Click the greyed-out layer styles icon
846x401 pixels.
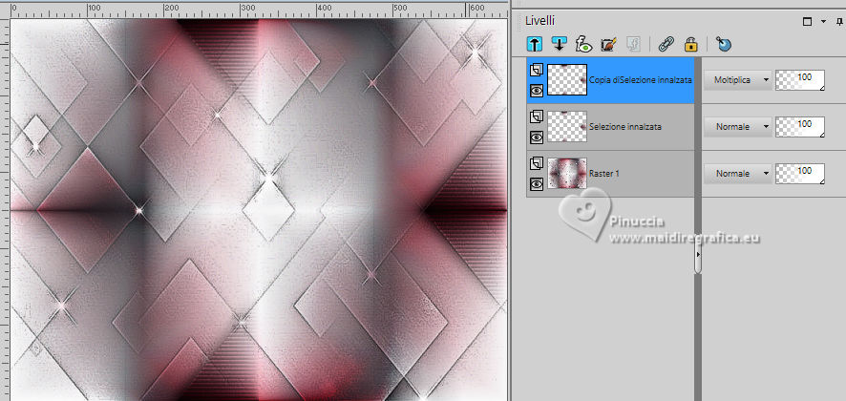(633, 44)
